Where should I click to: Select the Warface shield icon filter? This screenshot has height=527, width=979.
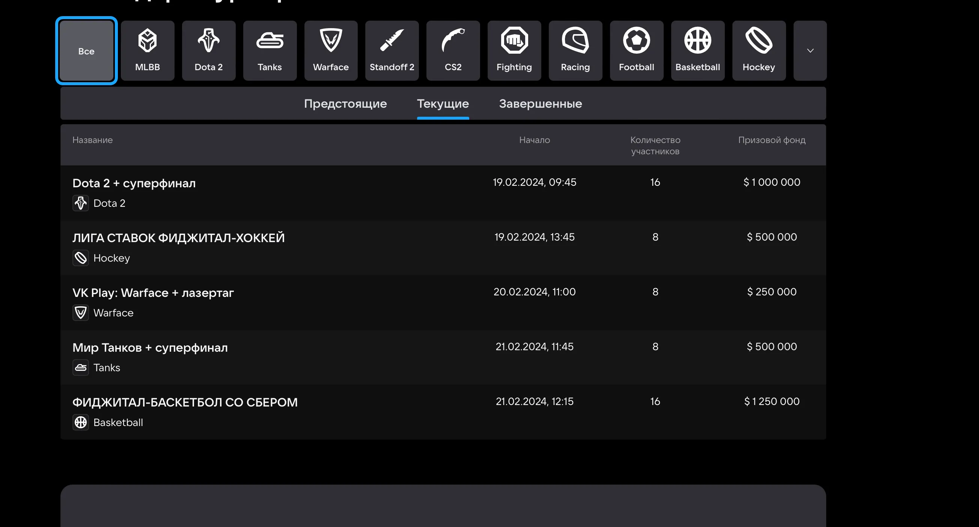pos(331,50)
